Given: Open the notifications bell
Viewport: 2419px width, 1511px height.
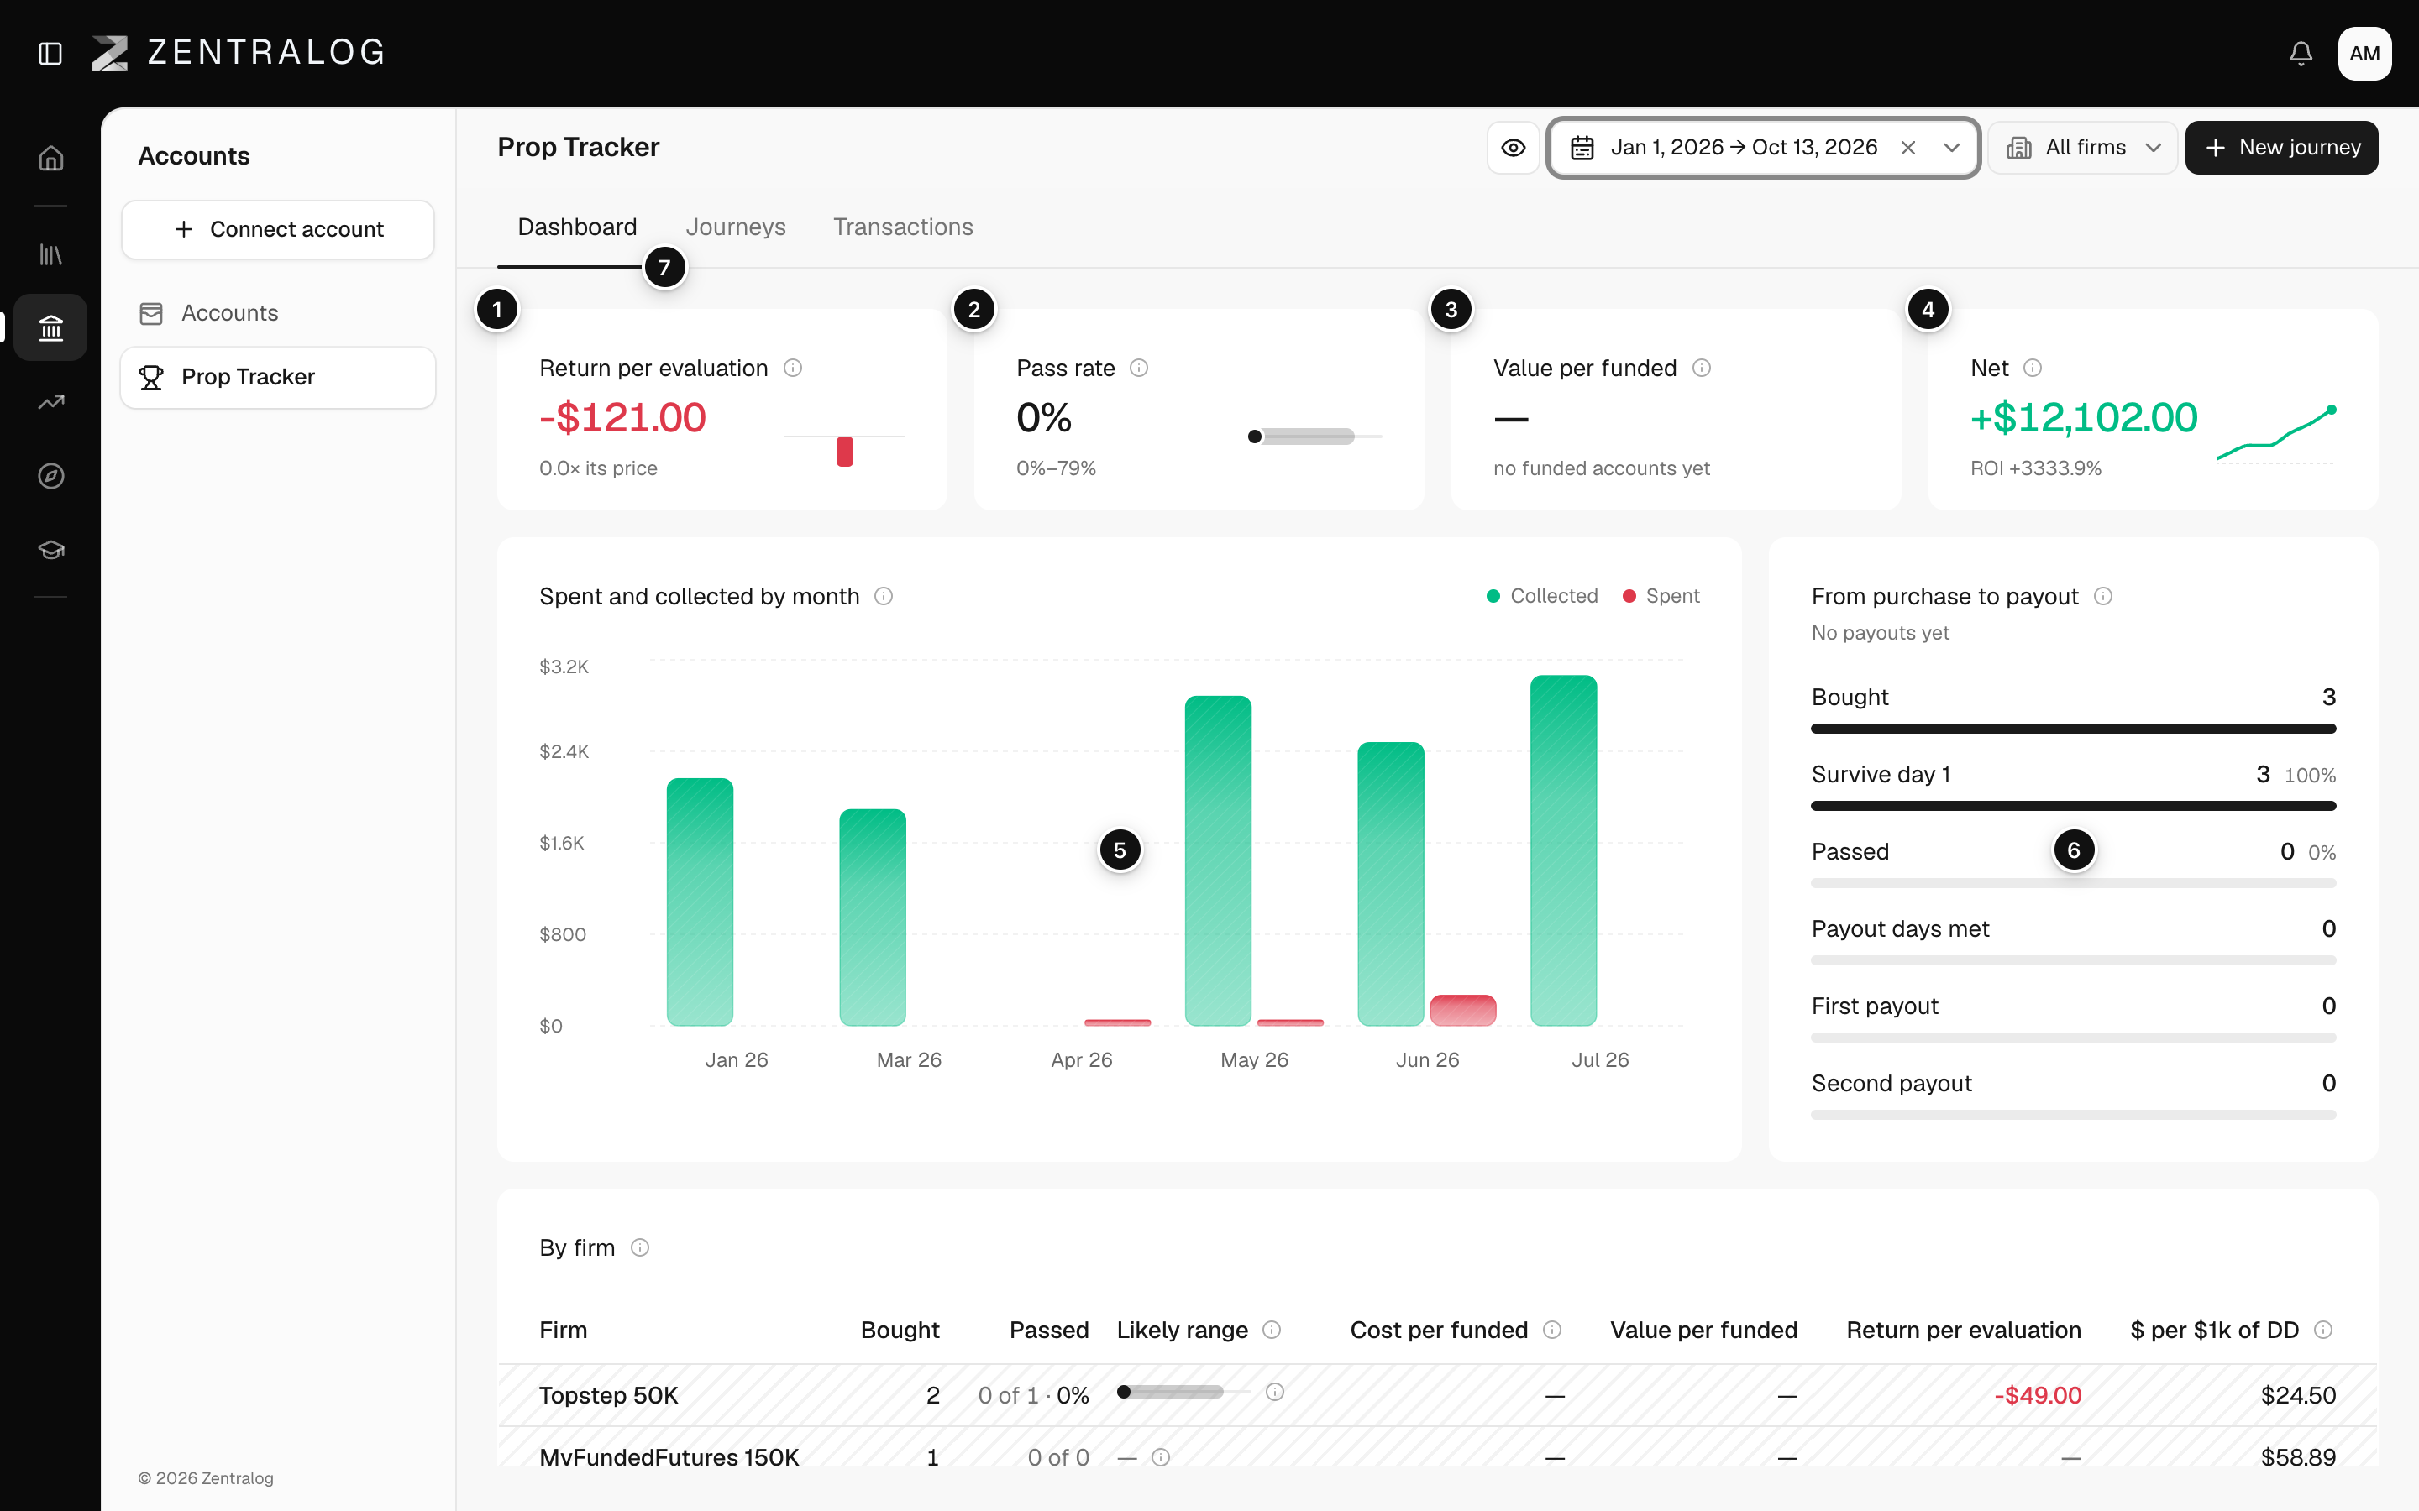Looking at the screenshot, I should [x=2301, y=53].
